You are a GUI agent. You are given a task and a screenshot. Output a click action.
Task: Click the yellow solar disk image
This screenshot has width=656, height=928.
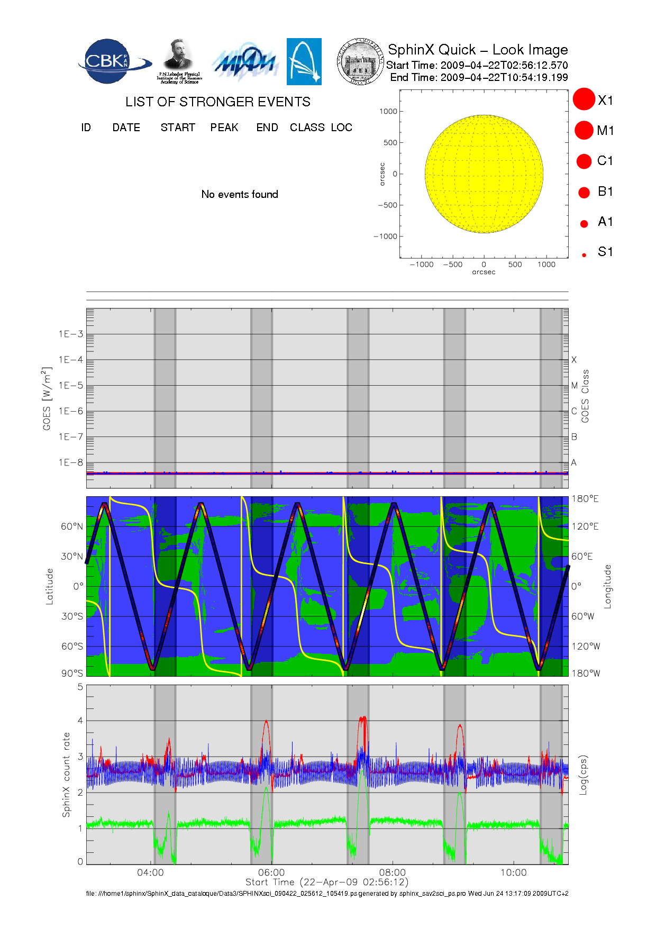tap(484, 174)
